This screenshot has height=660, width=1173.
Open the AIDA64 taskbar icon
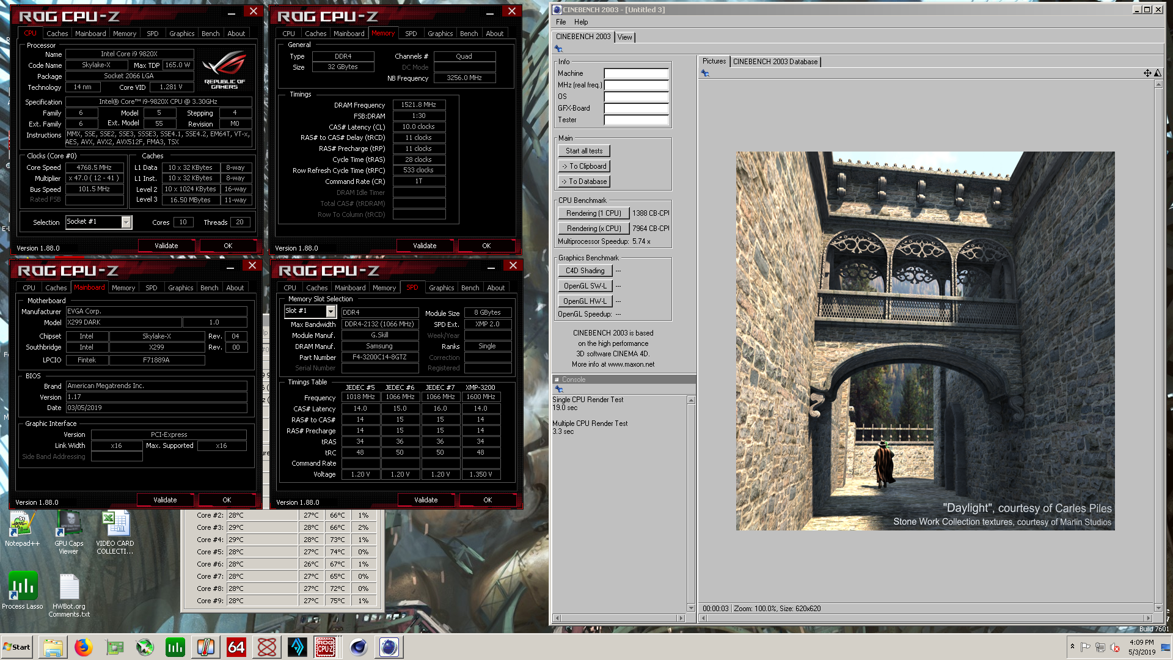(x=236, y=647)
